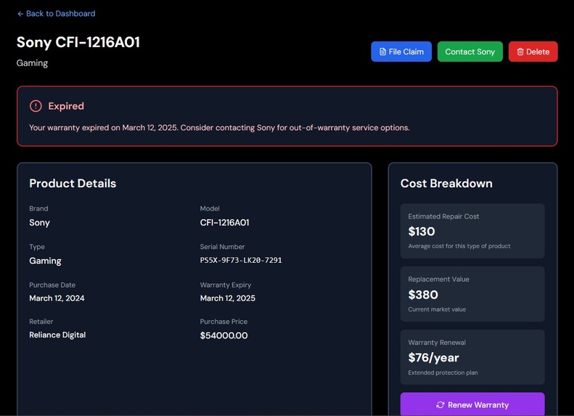
Task: Click the Model value CFI-1216A01
Action: click(224, 223)
